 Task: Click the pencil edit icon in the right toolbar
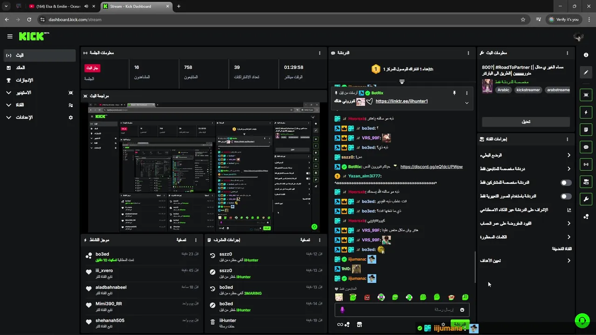586,73
